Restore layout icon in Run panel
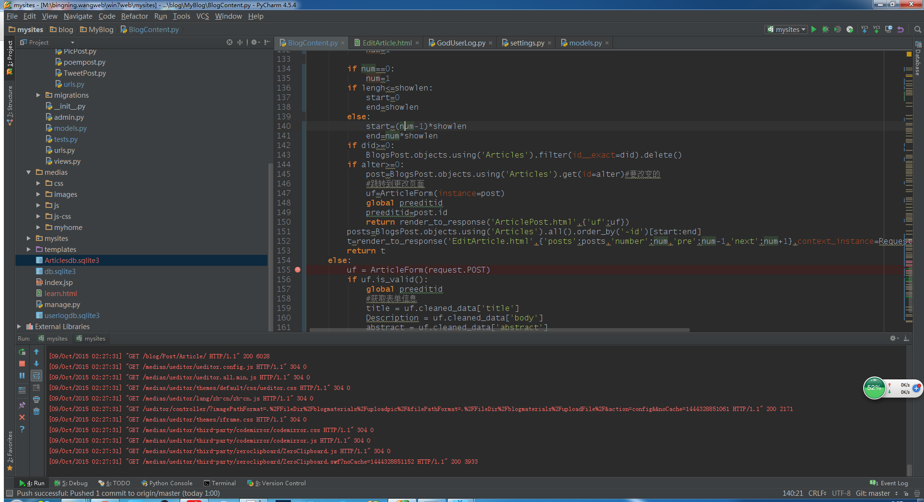The image size is (924, 502). coord(22,390)
